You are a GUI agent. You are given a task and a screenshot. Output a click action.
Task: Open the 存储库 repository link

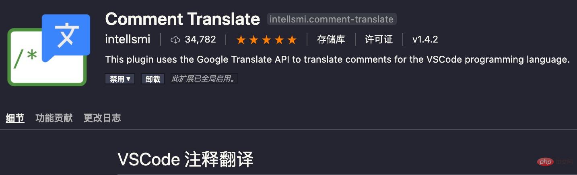click(x=331, y=39)
